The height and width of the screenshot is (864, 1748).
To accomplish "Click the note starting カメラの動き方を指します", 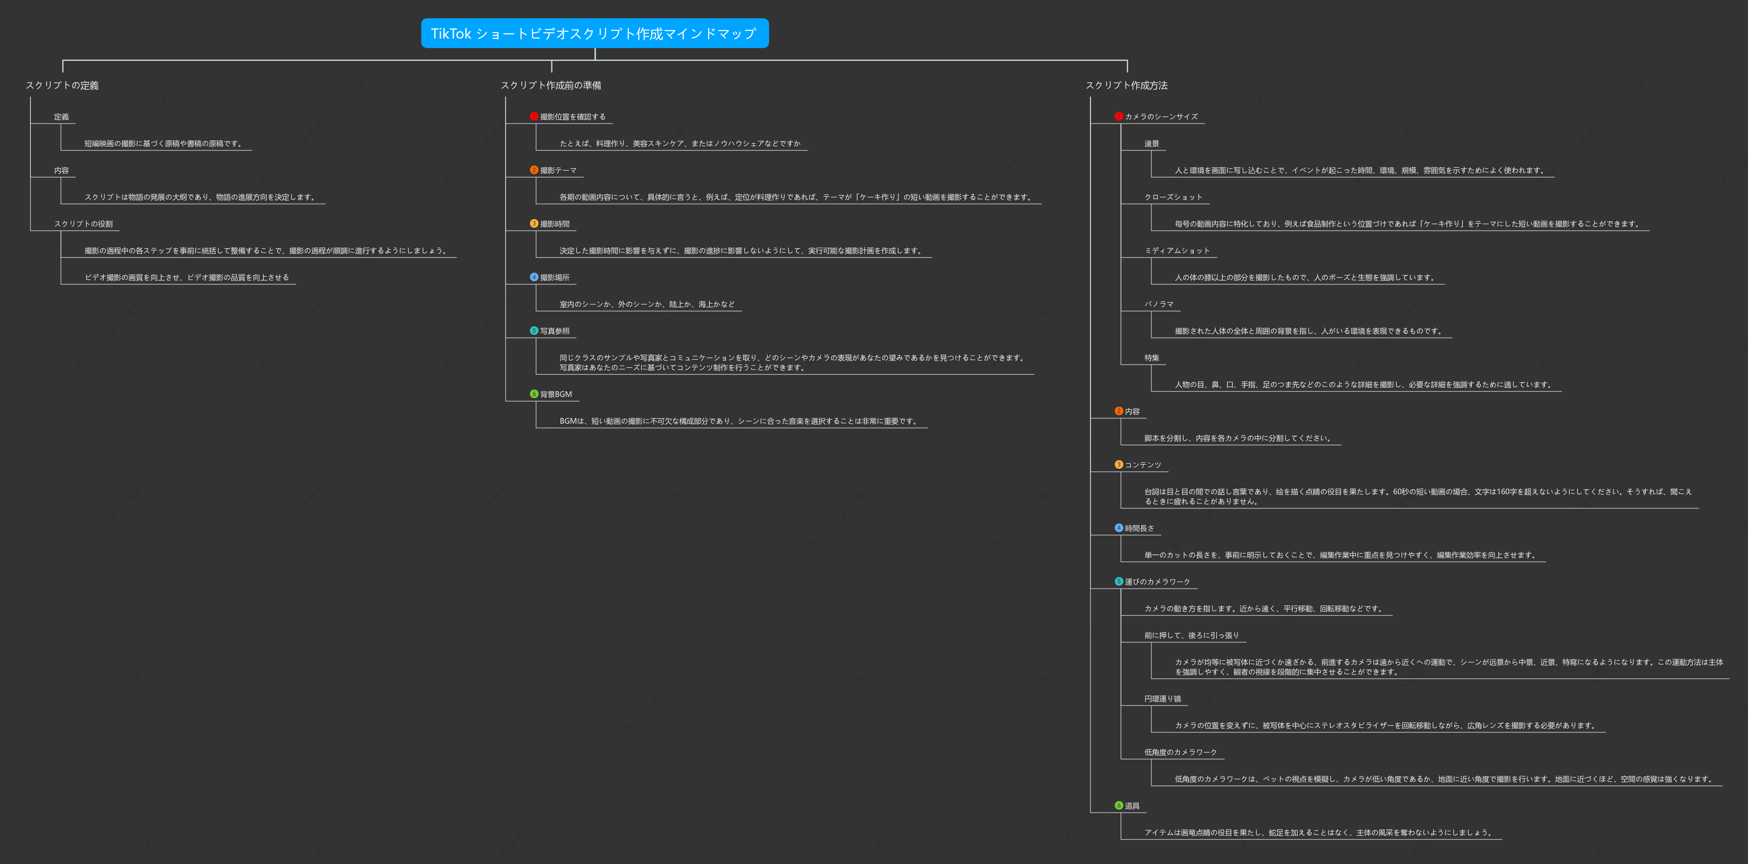I will point(1265,609).
